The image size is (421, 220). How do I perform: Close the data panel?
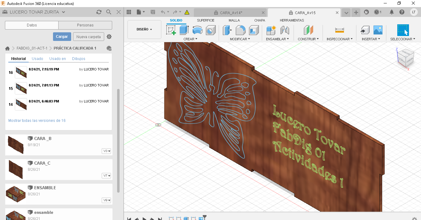119,12
